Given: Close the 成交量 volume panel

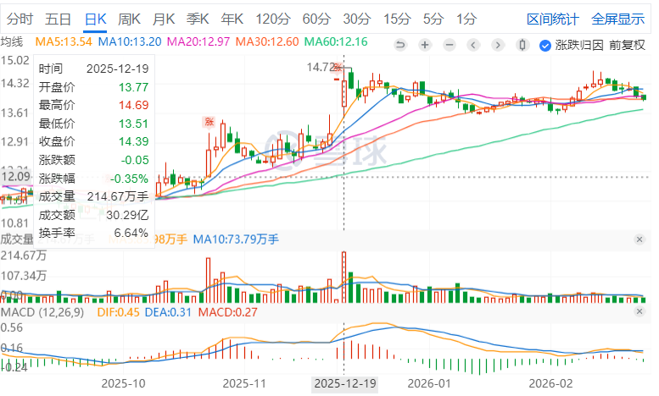Looking at the screenshot, I should (x=639, y=239).
